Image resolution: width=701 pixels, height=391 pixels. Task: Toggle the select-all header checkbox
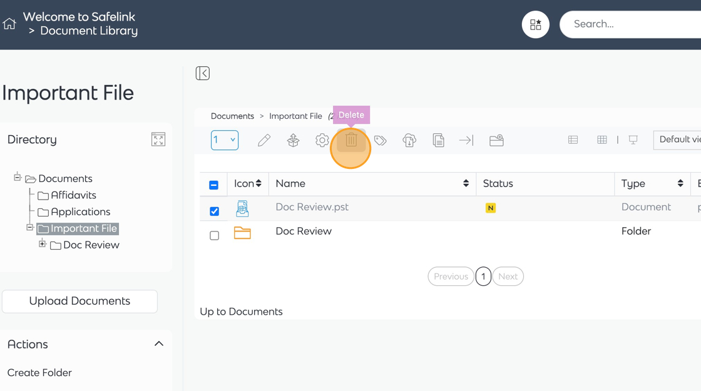[213, 185]
